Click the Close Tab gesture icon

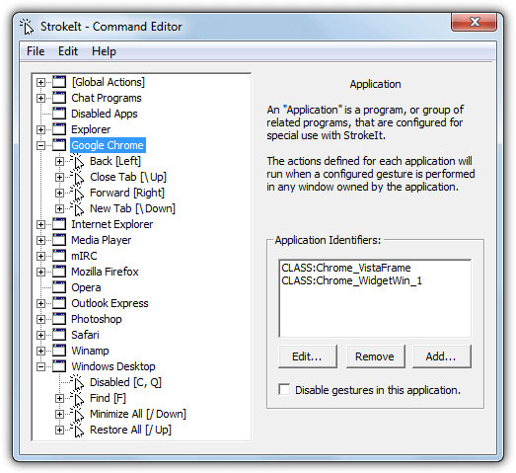pyautogui.click(x=77, y=177)
